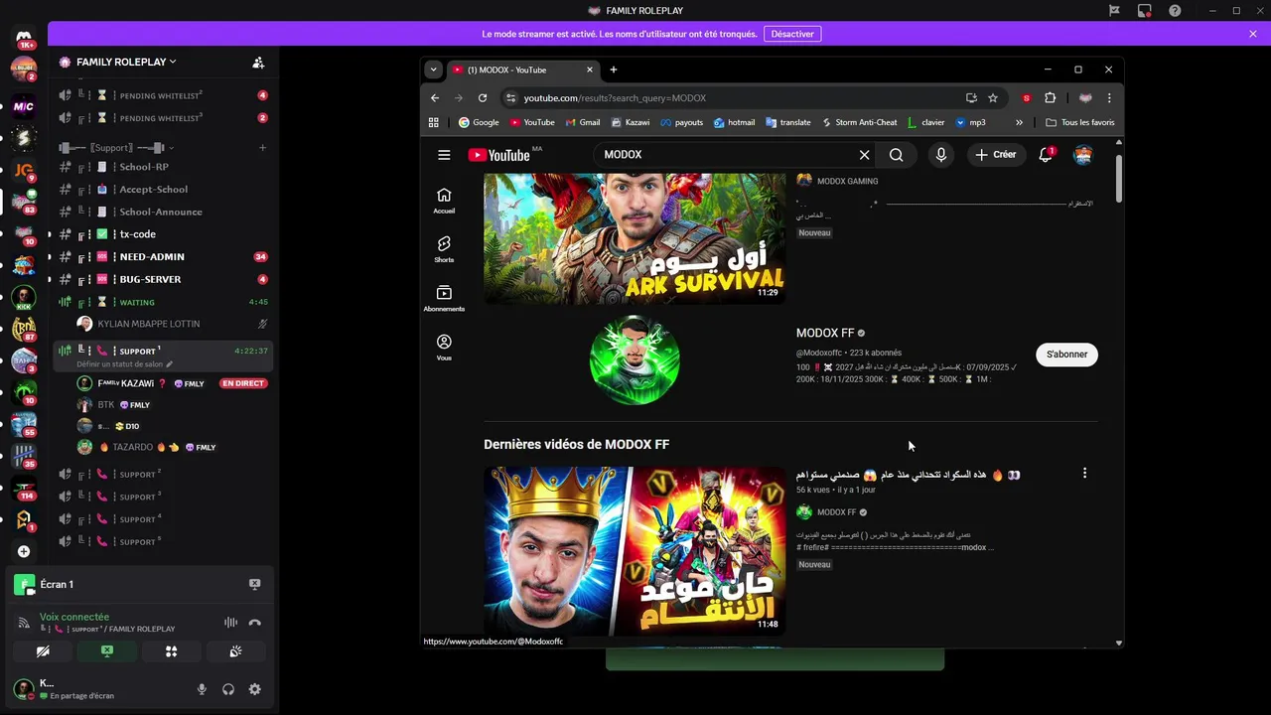Click YouTube page vertical scrollbar

(1119, 179)
